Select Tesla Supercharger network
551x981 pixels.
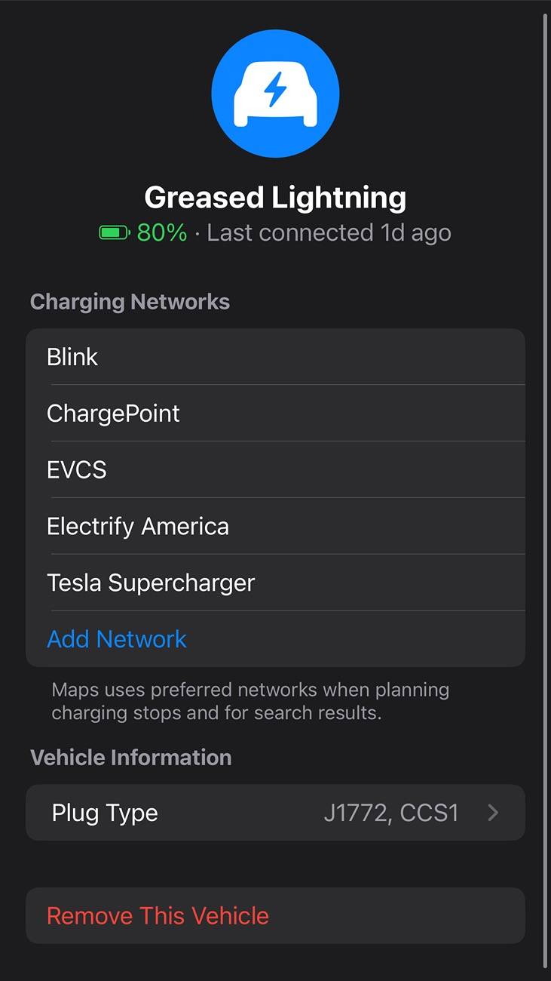[x=275, y=583]
